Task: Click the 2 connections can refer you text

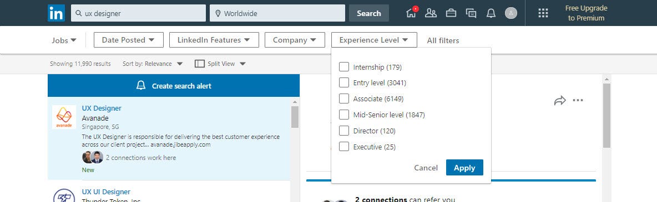Action: pos(405,199)
